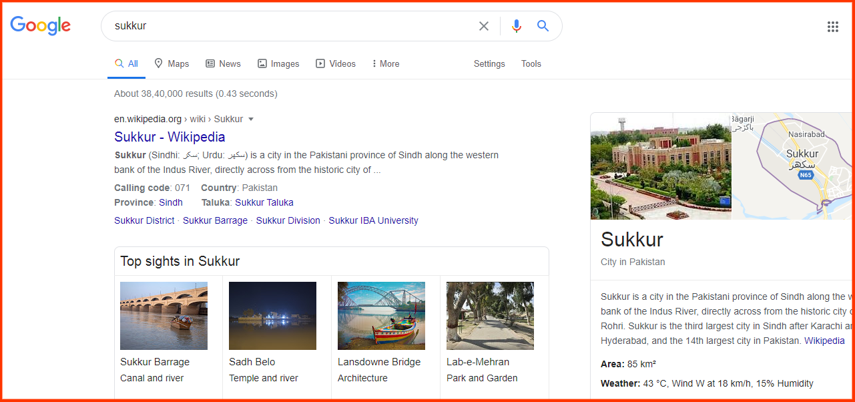Follow the Sukkur Taluka link
The image size is (855, 402).
pyautogui.click(x=264, y=202)
